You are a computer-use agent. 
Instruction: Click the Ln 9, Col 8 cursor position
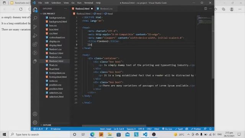(119, 129)
